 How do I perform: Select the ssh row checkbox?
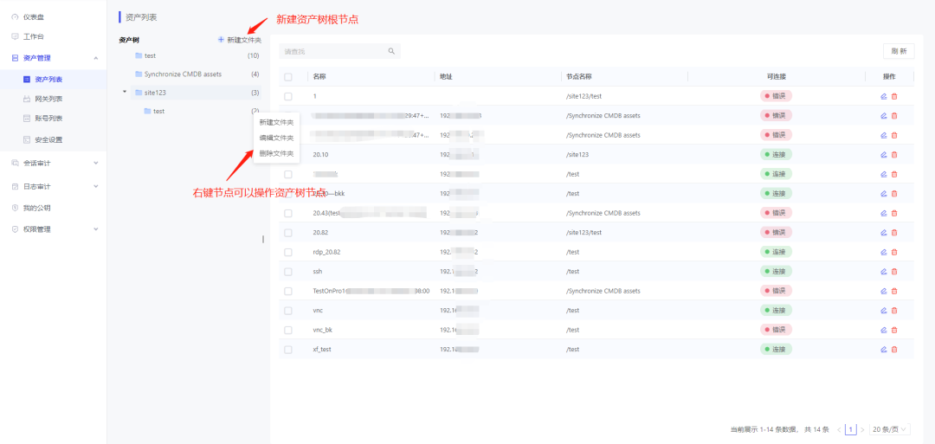[x=288, y=271]
